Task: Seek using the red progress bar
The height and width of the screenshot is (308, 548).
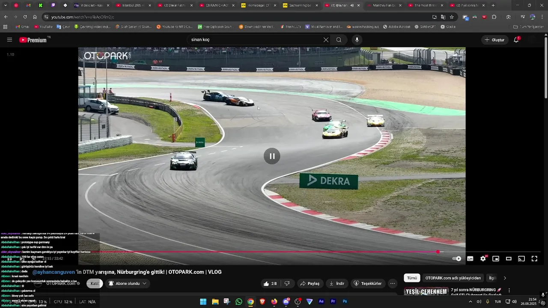Action: click(272, 252)
